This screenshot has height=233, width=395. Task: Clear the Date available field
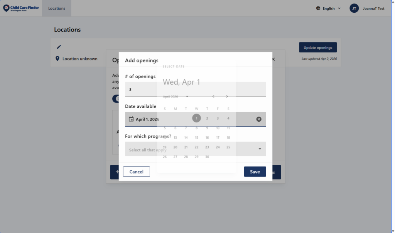click(x=259, y=119)
